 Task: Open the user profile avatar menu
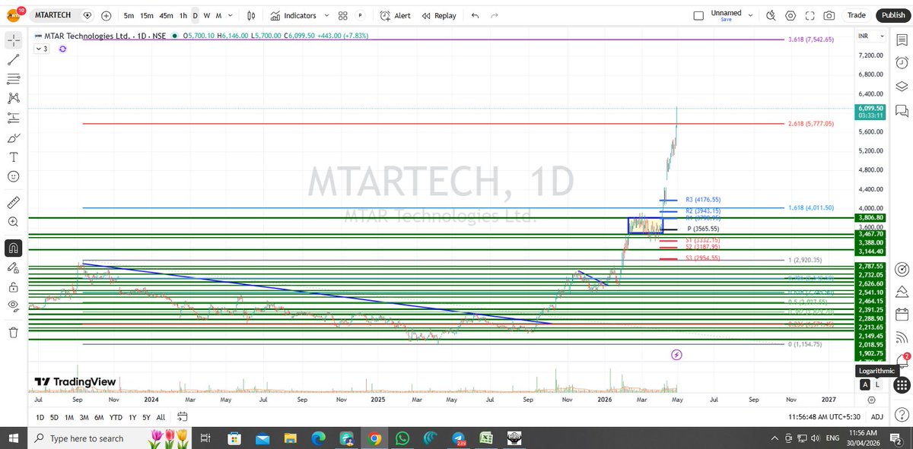14,14
